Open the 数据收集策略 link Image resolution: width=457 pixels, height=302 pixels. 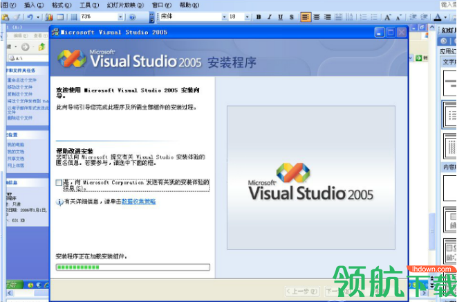coord(138,202)
